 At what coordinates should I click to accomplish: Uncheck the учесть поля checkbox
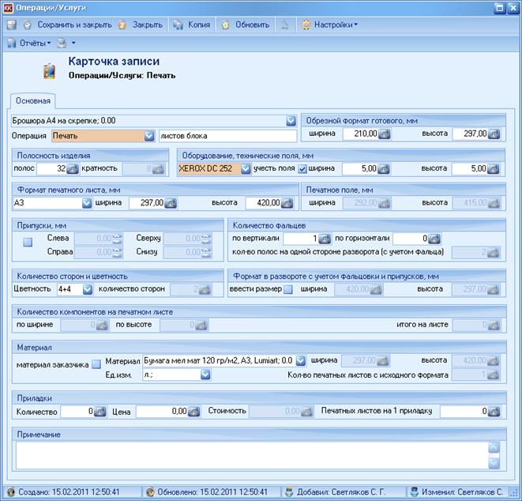point(302,169)
